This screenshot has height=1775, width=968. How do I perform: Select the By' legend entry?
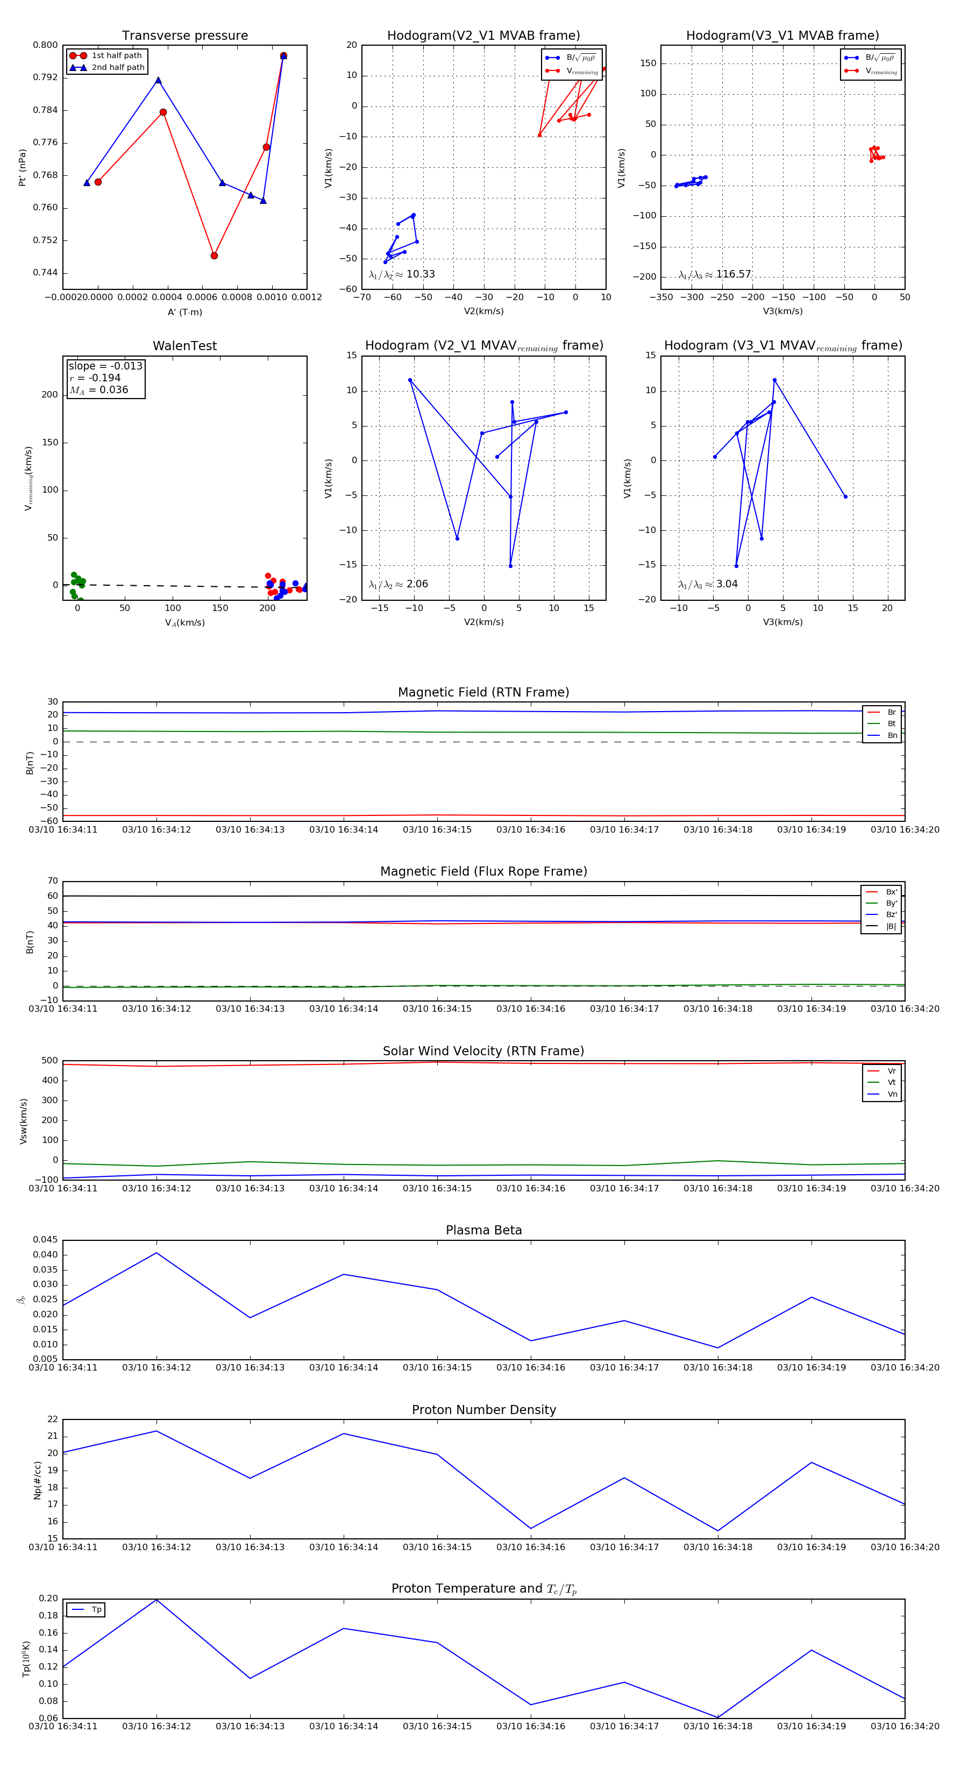pyautogui.click(x=881, y=903)
